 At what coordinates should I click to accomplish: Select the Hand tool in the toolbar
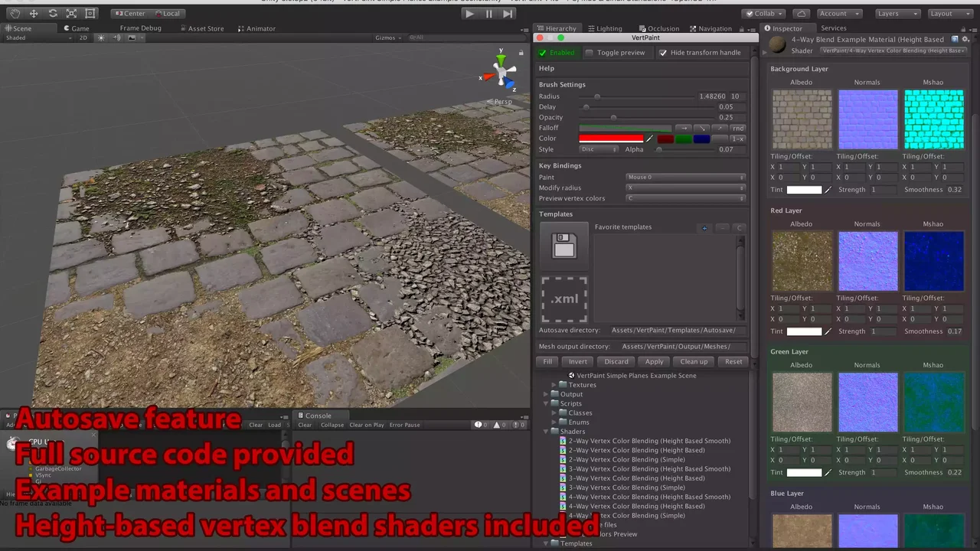[x=15, y=14]
